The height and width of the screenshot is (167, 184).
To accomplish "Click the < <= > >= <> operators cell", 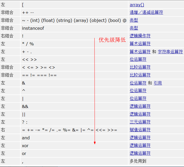I will point(74,67).
